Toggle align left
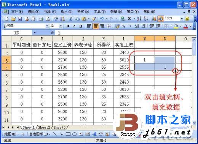The width and height of the screenshot is (198, 144). coord(89,26)
